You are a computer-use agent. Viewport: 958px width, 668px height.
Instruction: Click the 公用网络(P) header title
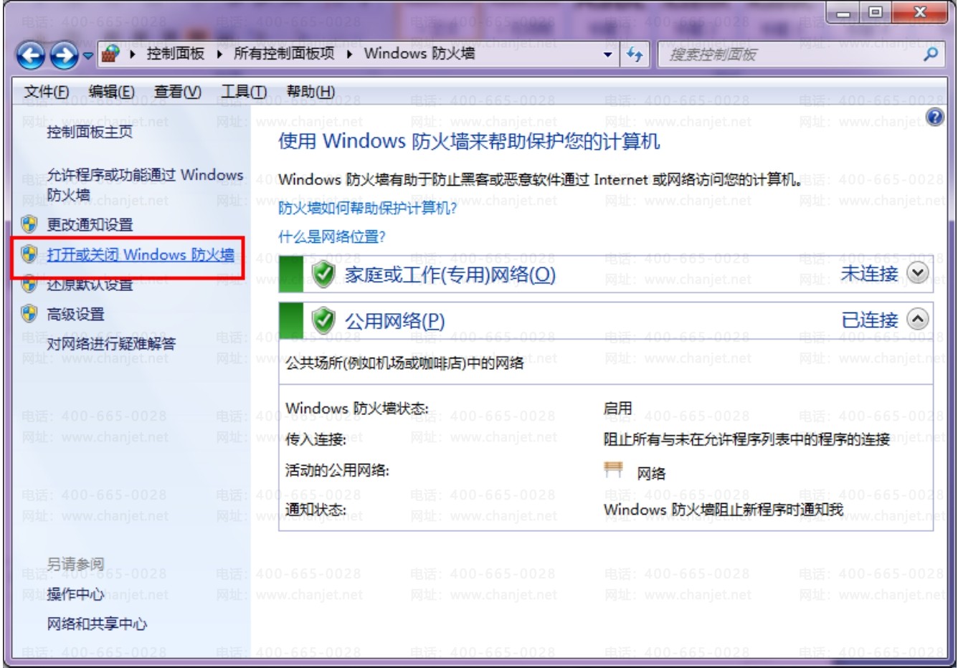point(394,320)
